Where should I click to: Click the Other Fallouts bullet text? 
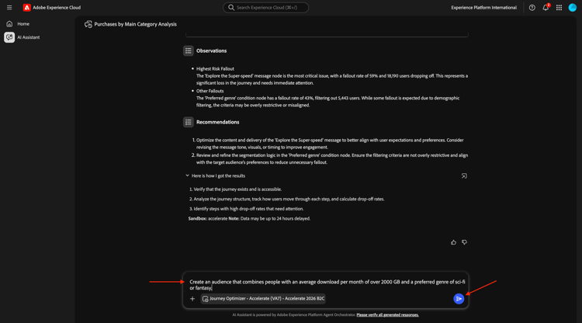[210, 91]
